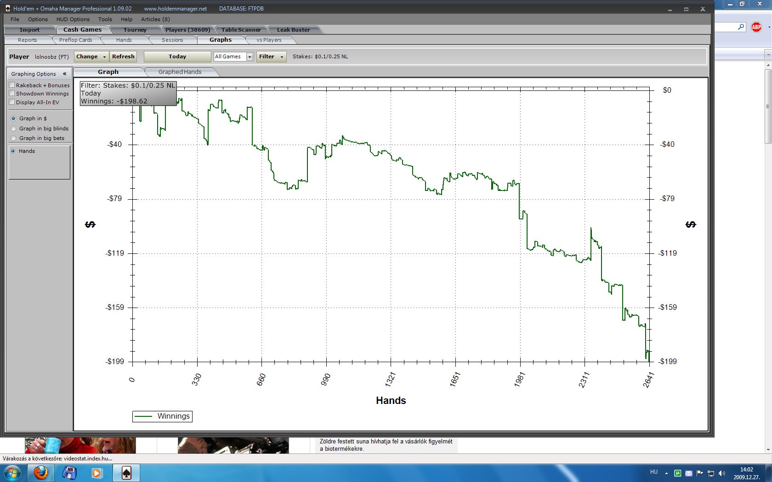Open the Windows Start menu
Screen dimensions: 772x482
(x=12, y=473)
